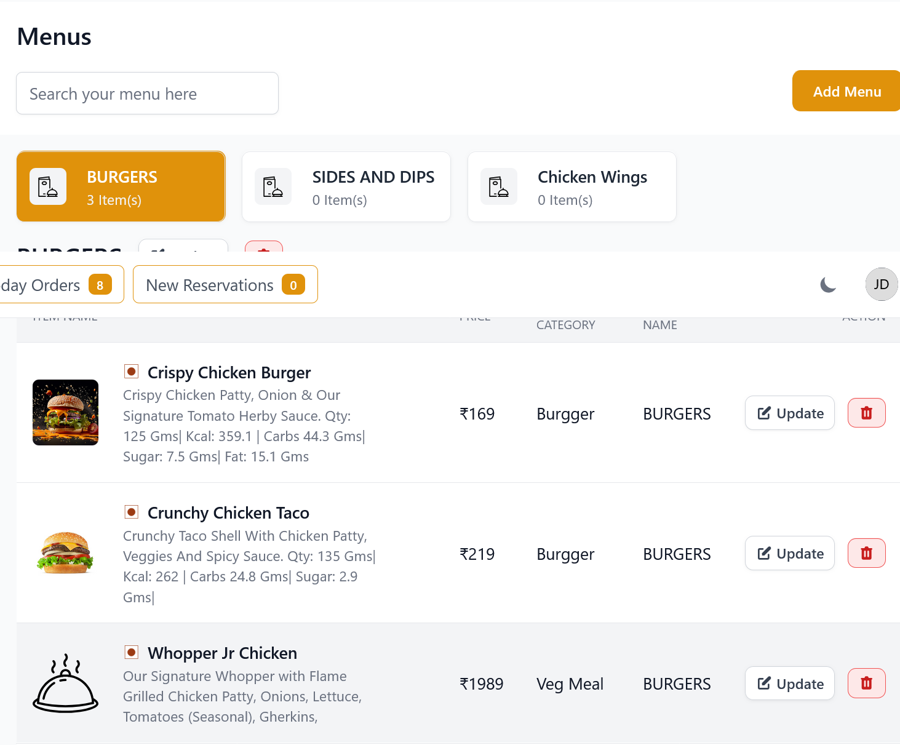The width and height of the screenshot is (900, 745).
Task: Click the edit pencil icon on Crispy Chicken Burger's Update
Action: (765, 412)
